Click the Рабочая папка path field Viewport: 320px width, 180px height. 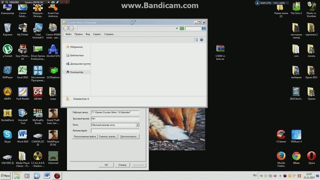(x=115, y=112)
